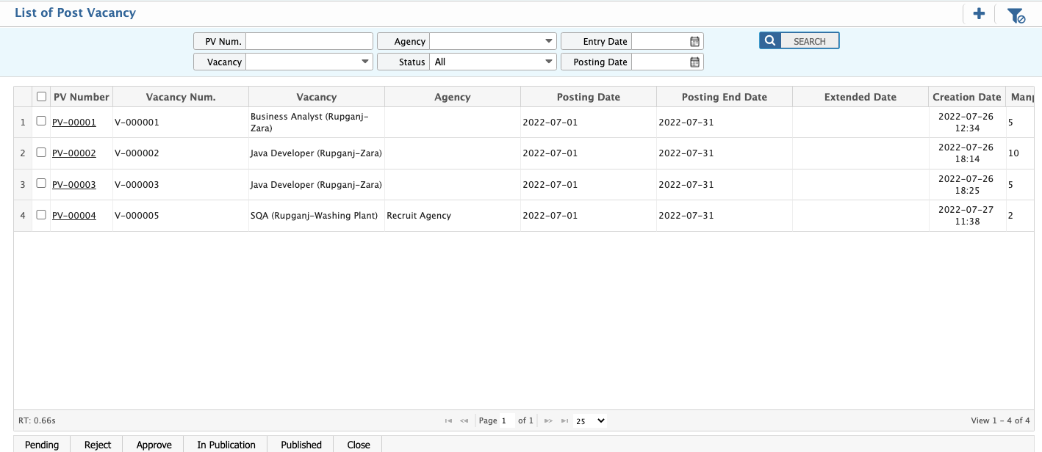Open the Posting Date calendar icon
The image size is (1042, 452).
pyautogui.click(x=694, y=62)
